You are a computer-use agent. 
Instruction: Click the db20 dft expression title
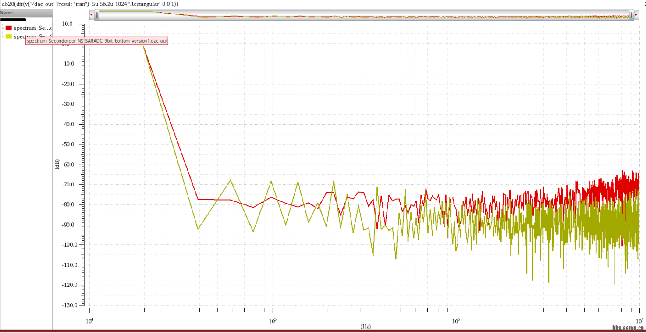pos(90,4)
